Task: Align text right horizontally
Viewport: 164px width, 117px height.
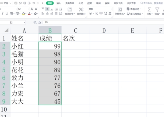Action: click(52, 14)
